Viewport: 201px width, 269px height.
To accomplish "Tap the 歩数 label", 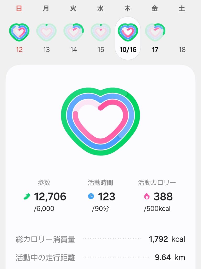I will [x=44, y=183].
